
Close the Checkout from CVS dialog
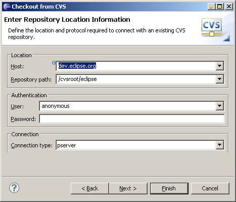229,7
